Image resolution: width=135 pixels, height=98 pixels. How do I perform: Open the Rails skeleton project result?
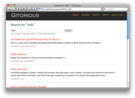[x=19, y=54]
